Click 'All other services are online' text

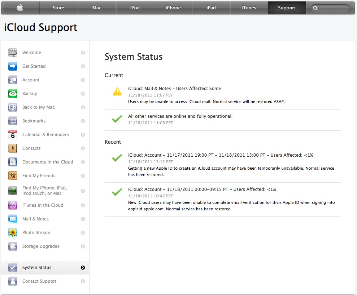click(180, 116)
